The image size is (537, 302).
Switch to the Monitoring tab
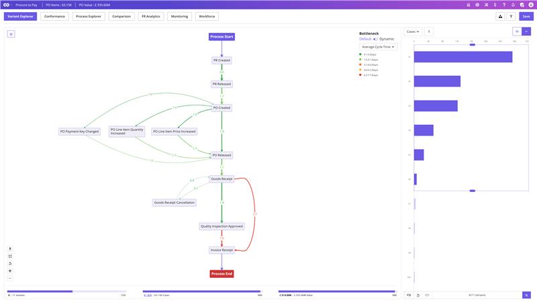click(179, 16)
